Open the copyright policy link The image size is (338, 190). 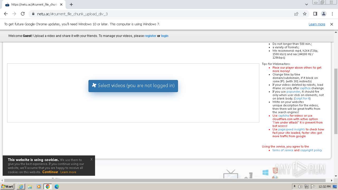pyautogui.click(x=311, y=150)
